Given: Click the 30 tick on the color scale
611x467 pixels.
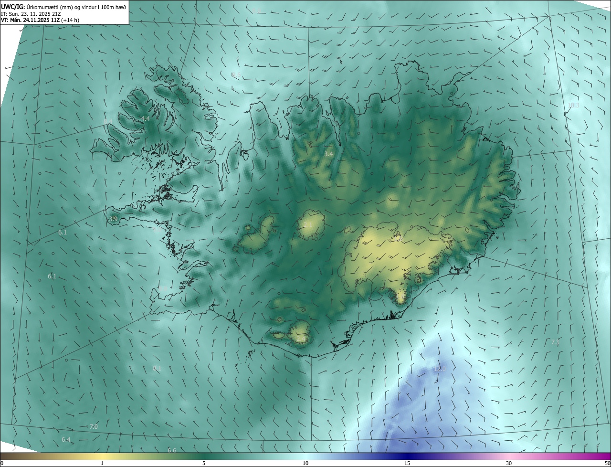Looking at the screenshot, I should (509, 464).
